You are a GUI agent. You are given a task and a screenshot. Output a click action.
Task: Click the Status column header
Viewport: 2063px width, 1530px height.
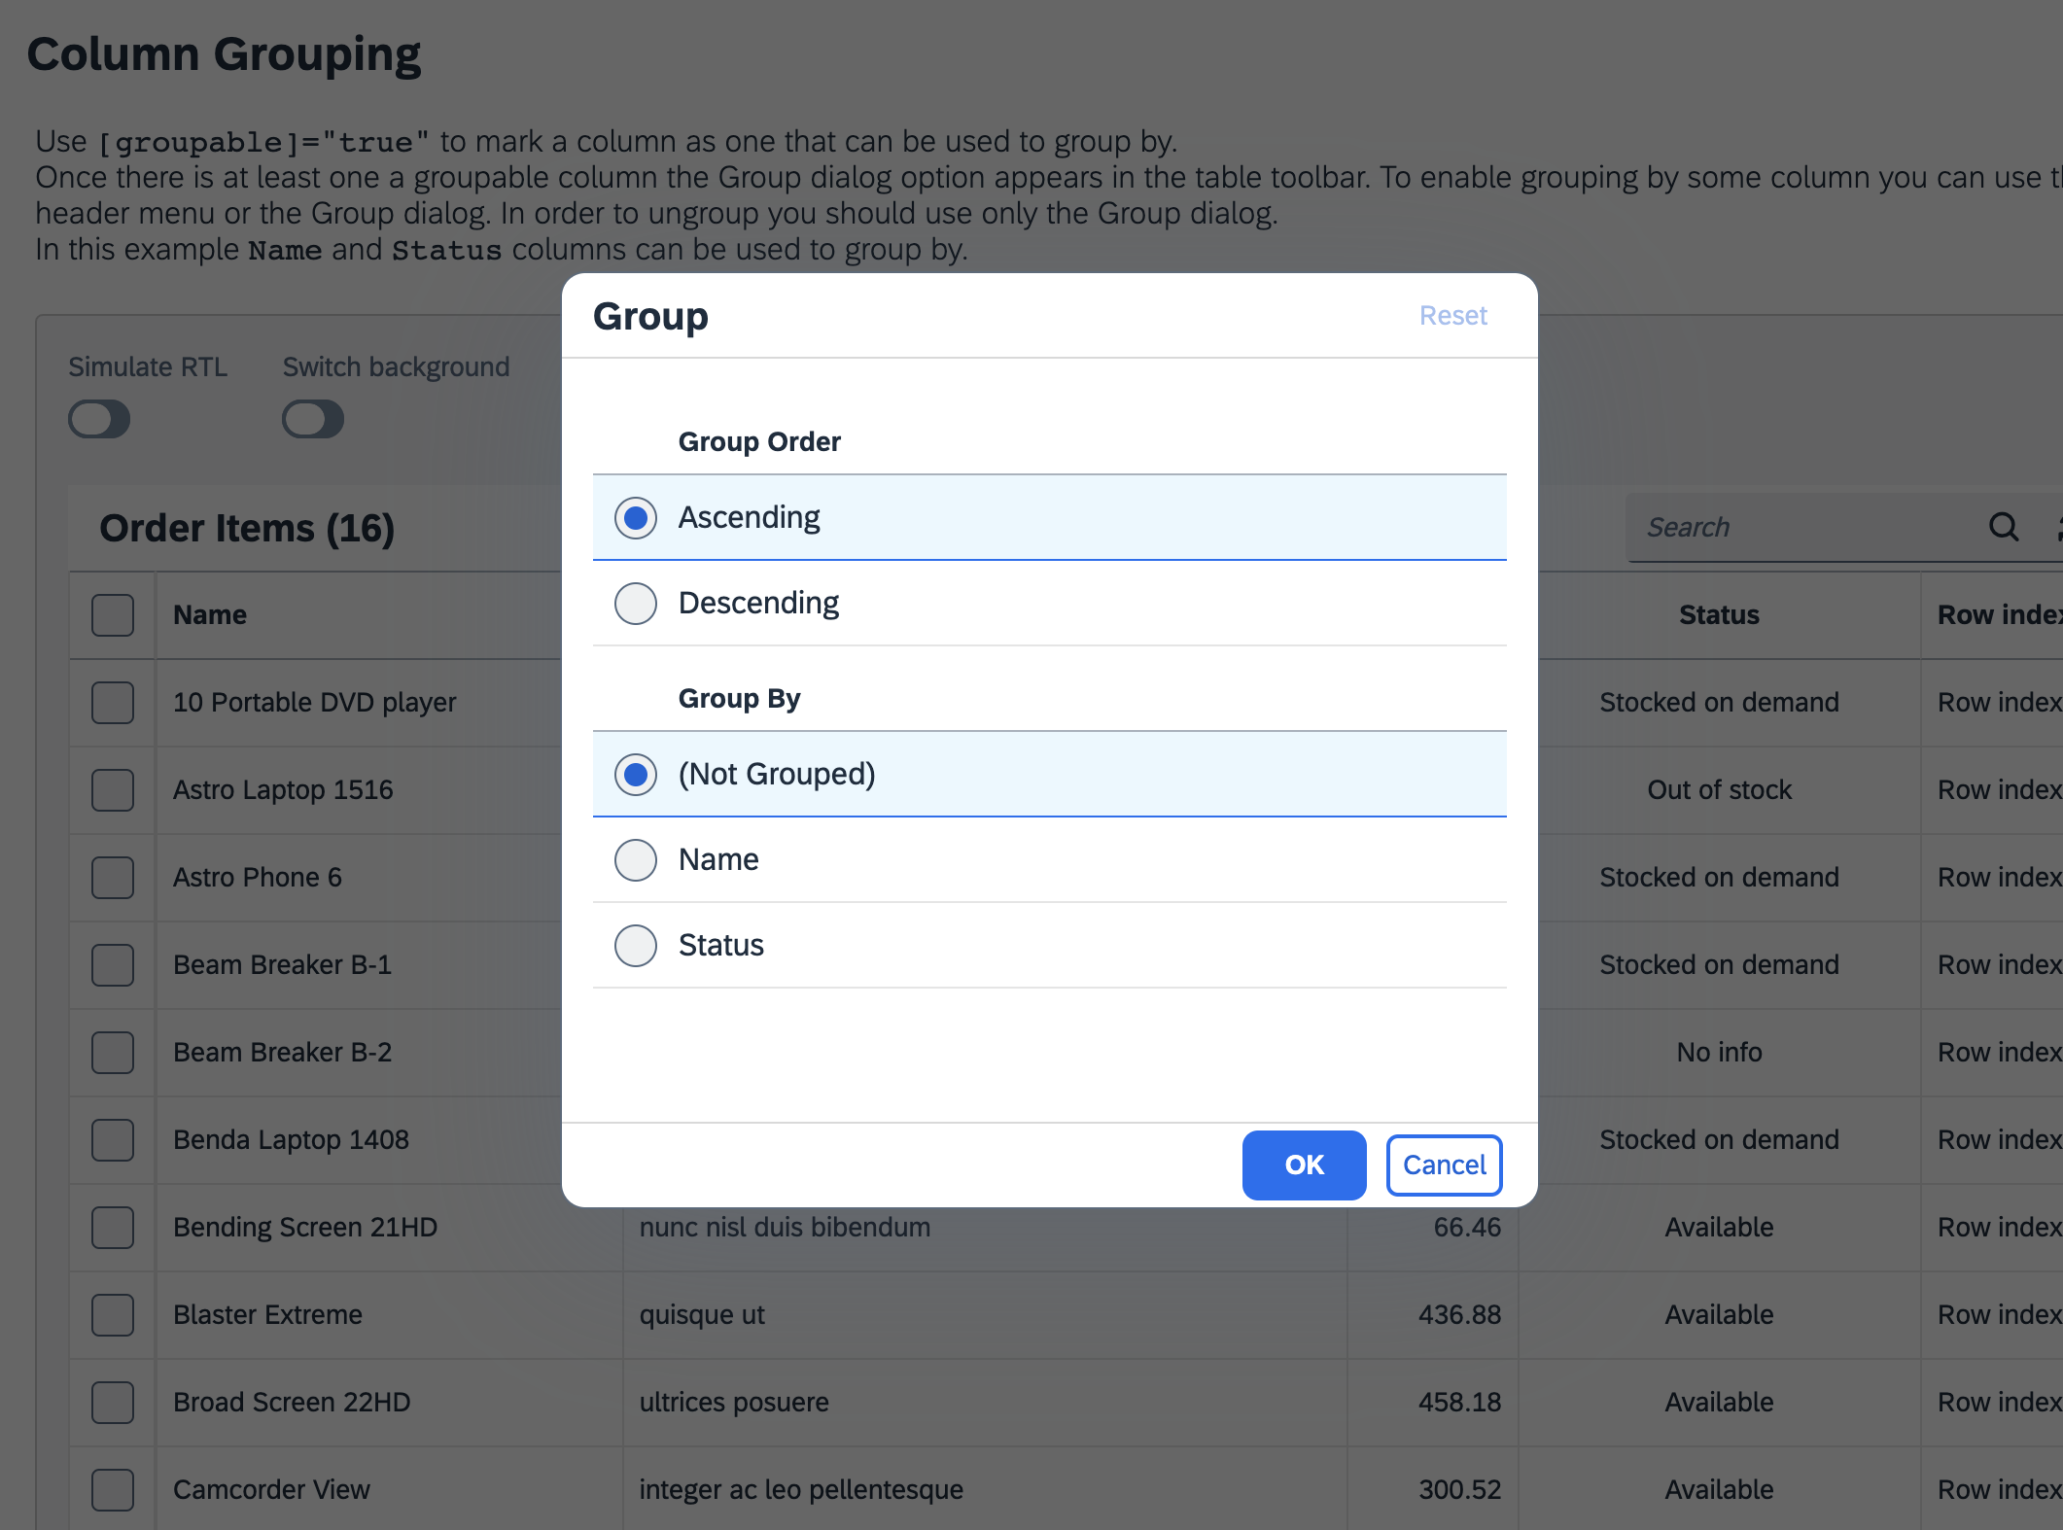click(x=1718, y=614)
